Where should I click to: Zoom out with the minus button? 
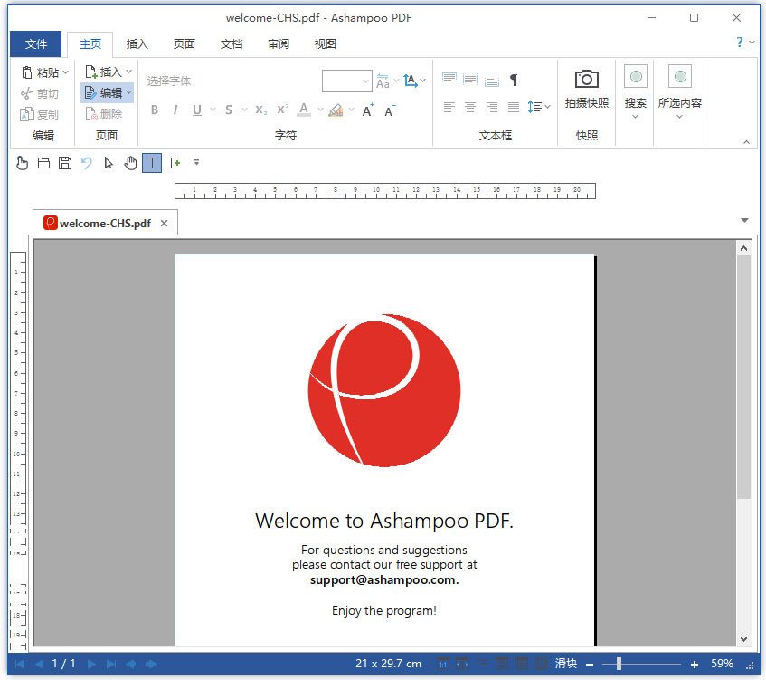click(x=590, y=665)
